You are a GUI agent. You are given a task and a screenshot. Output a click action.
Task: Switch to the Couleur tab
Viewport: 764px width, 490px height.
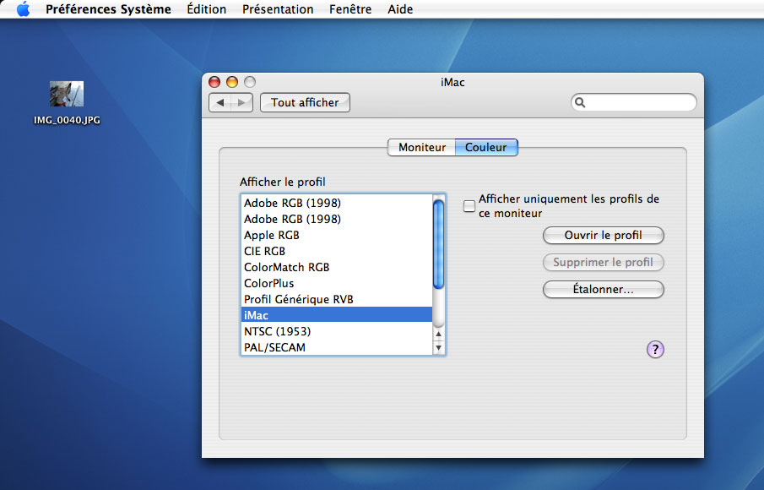486,147
